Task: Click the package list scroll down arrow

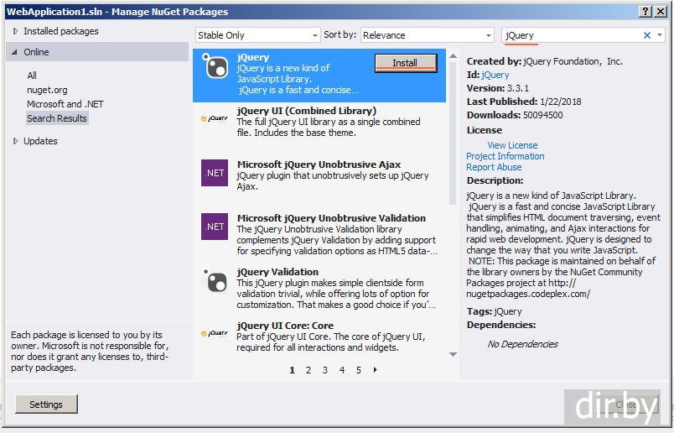Action: [453, 354]
